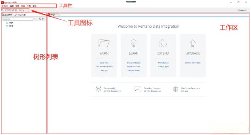Screen dimensions: 251x135
Task: Open the 工具 menu
Action: 29,6
